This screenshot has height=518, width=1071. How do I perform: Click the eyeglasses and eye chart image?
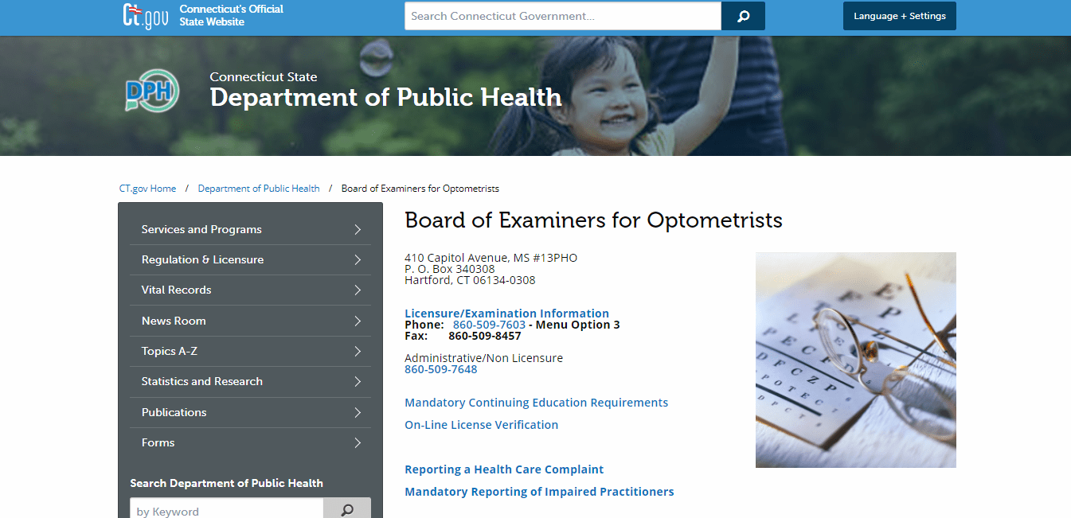(x=855, y=359)
